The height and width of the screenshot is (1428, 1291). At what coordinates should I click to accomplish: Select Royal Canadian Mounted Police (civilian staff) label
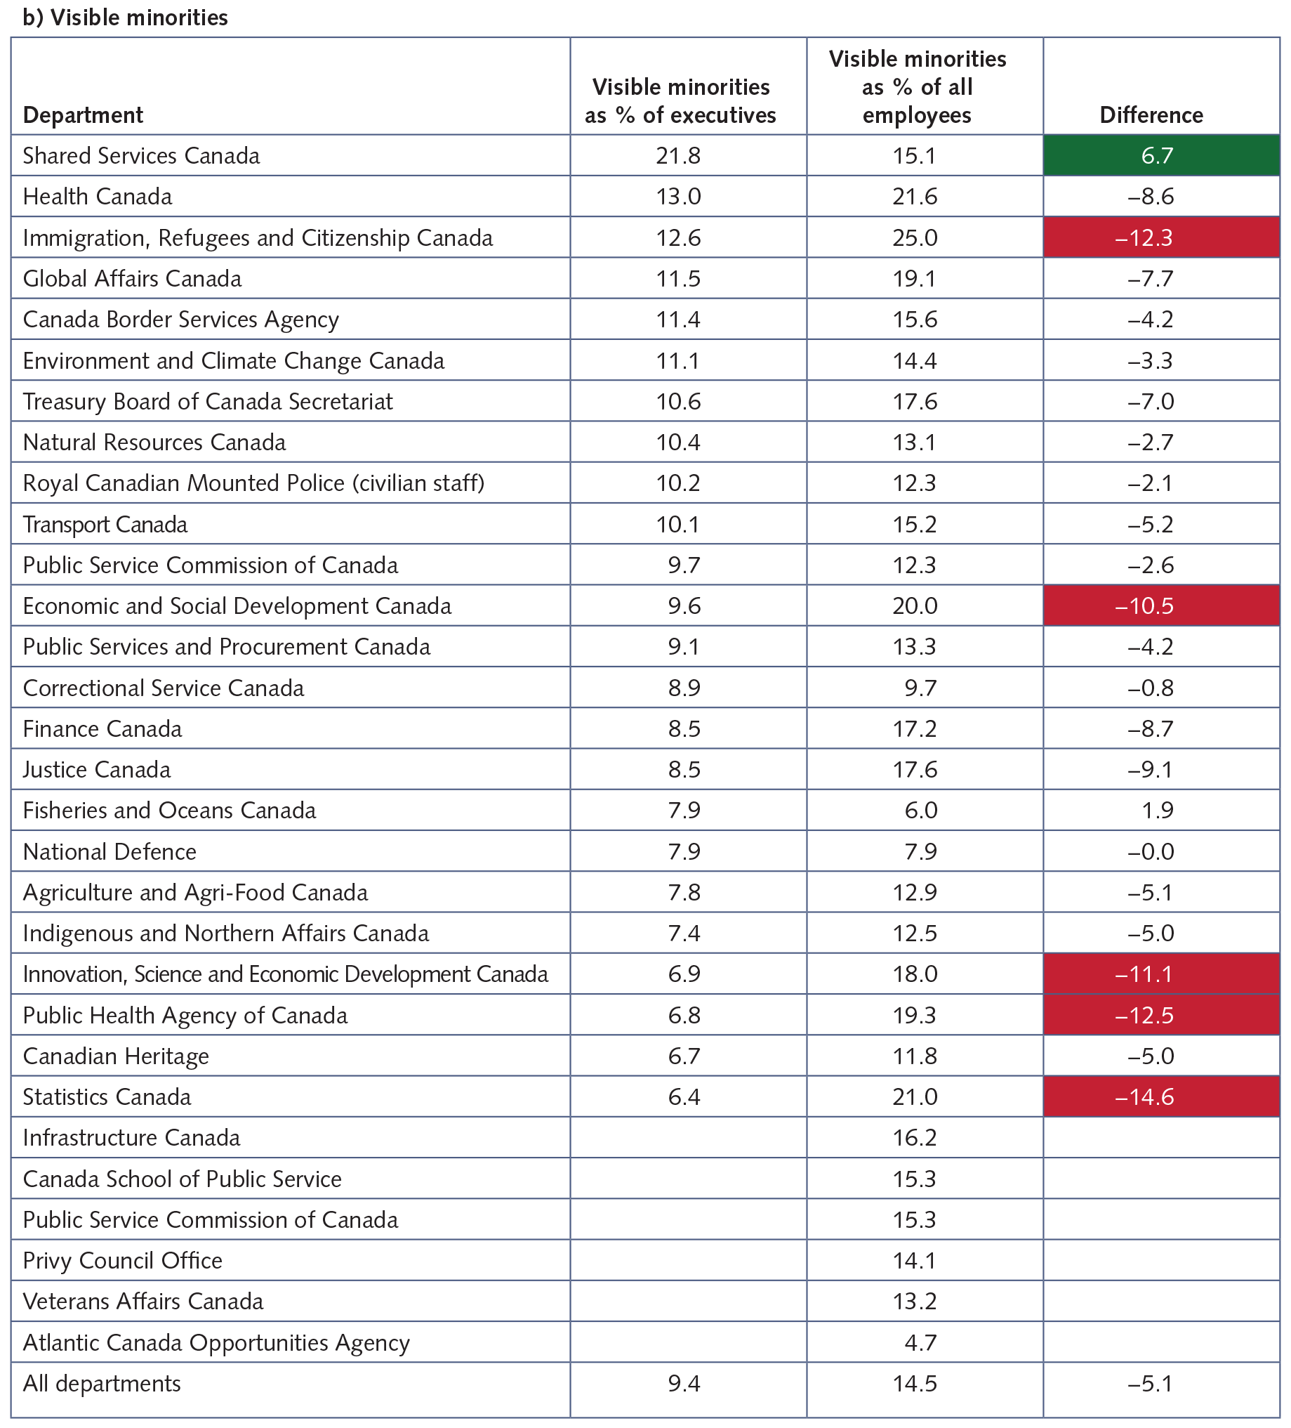tap(254, 483)
